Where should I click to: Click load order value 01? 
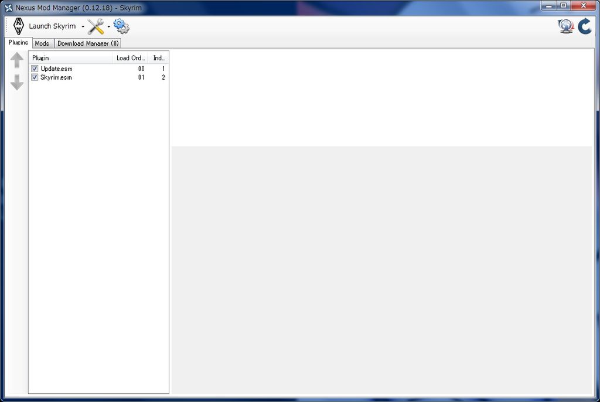141,77
